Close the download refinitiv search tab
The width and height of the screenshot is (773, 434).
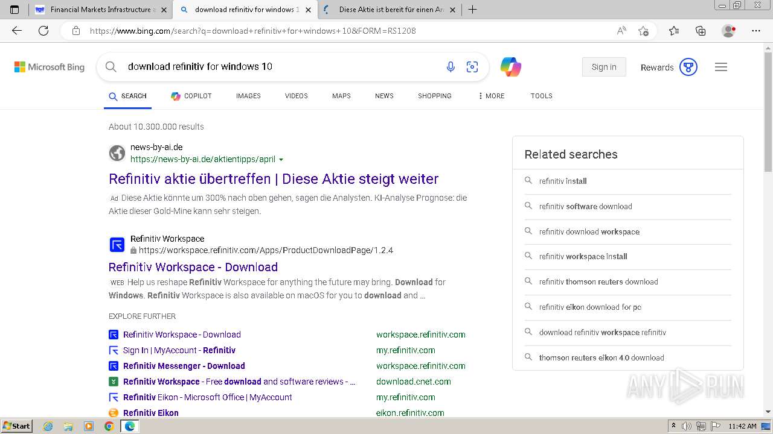(x=309, y=10)
